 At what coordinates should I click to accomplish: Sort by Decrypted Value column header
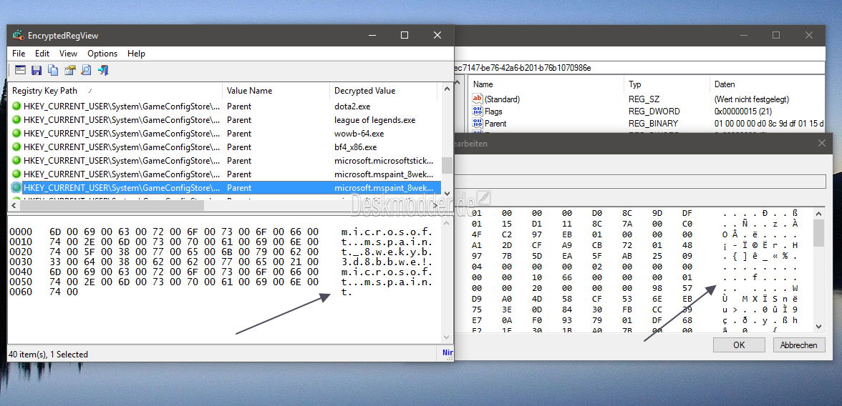pyautogui.click(x=384, y=91)
